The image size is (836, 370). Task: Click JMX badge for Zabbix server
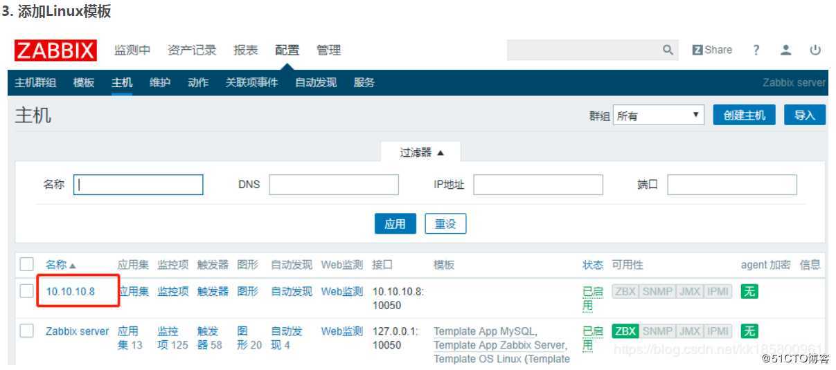[x=690, y=331]
